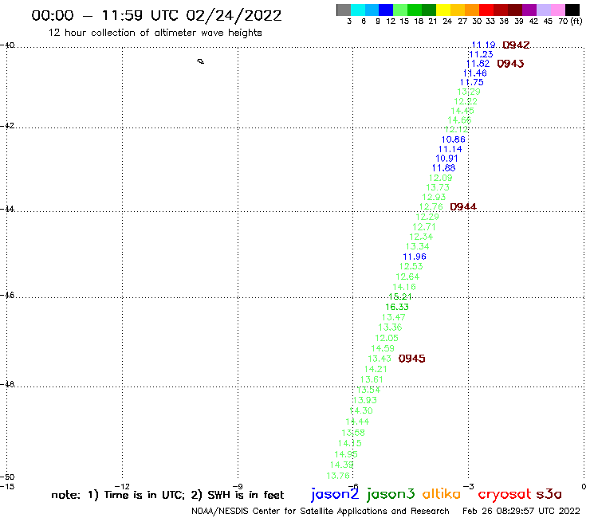Click the wave height value 14.66

[x=459, y=120]
